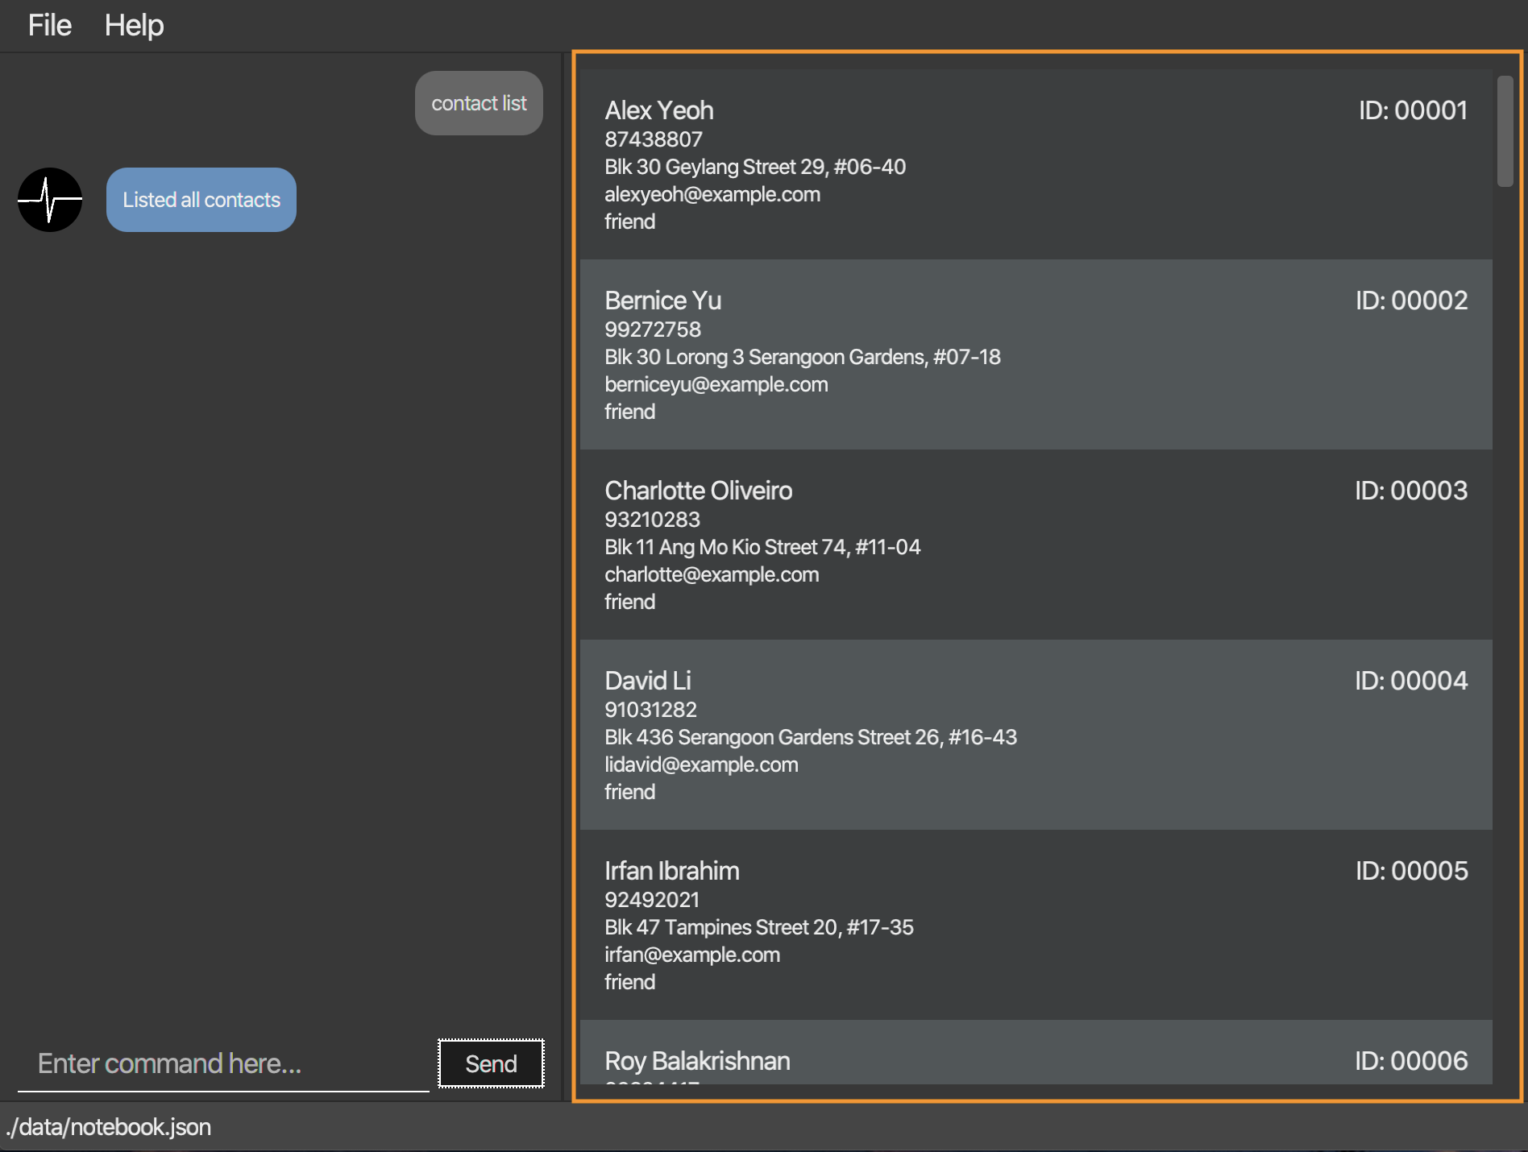Click email berniceyu@example.com
The height and width of the screenshot is (1152, 1528).
716,384
